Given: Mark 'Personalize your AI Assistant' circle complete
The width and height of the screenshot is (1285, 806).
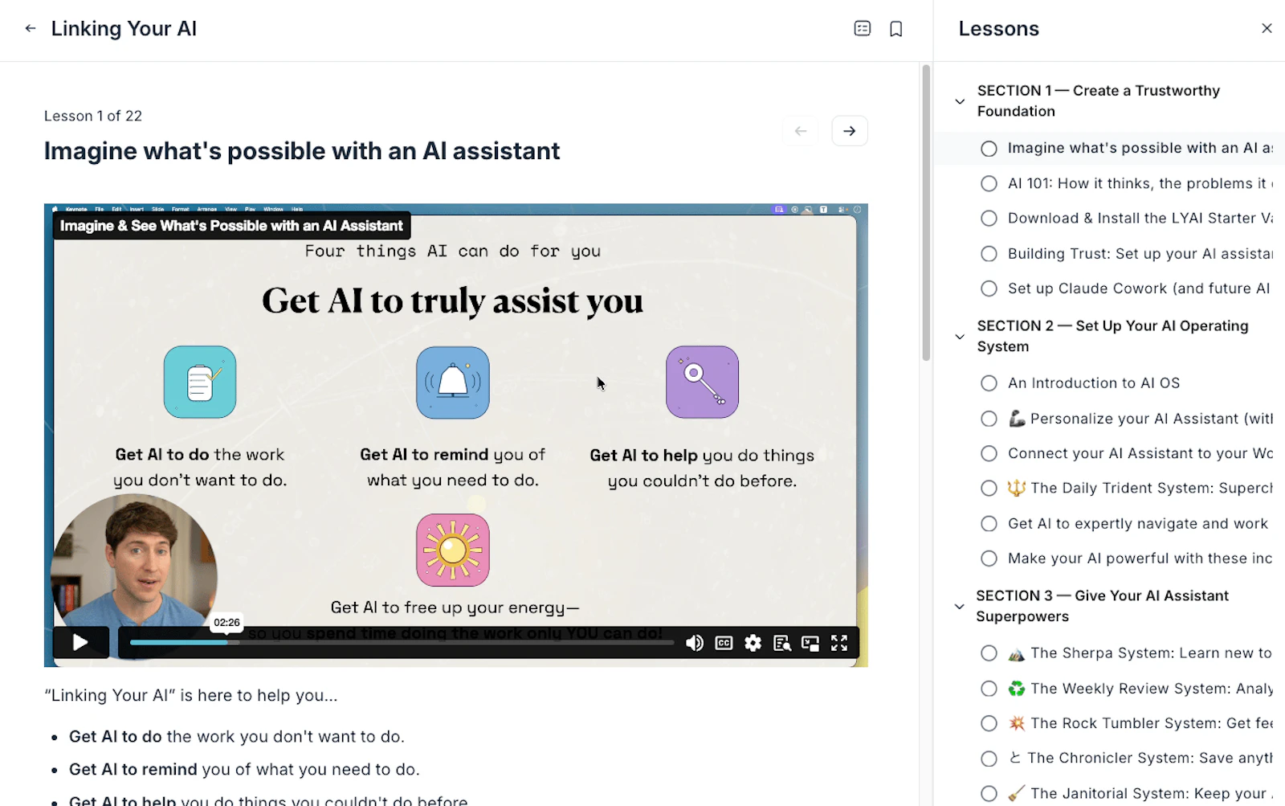Looking at the screenshot, I should pos(989,419).
